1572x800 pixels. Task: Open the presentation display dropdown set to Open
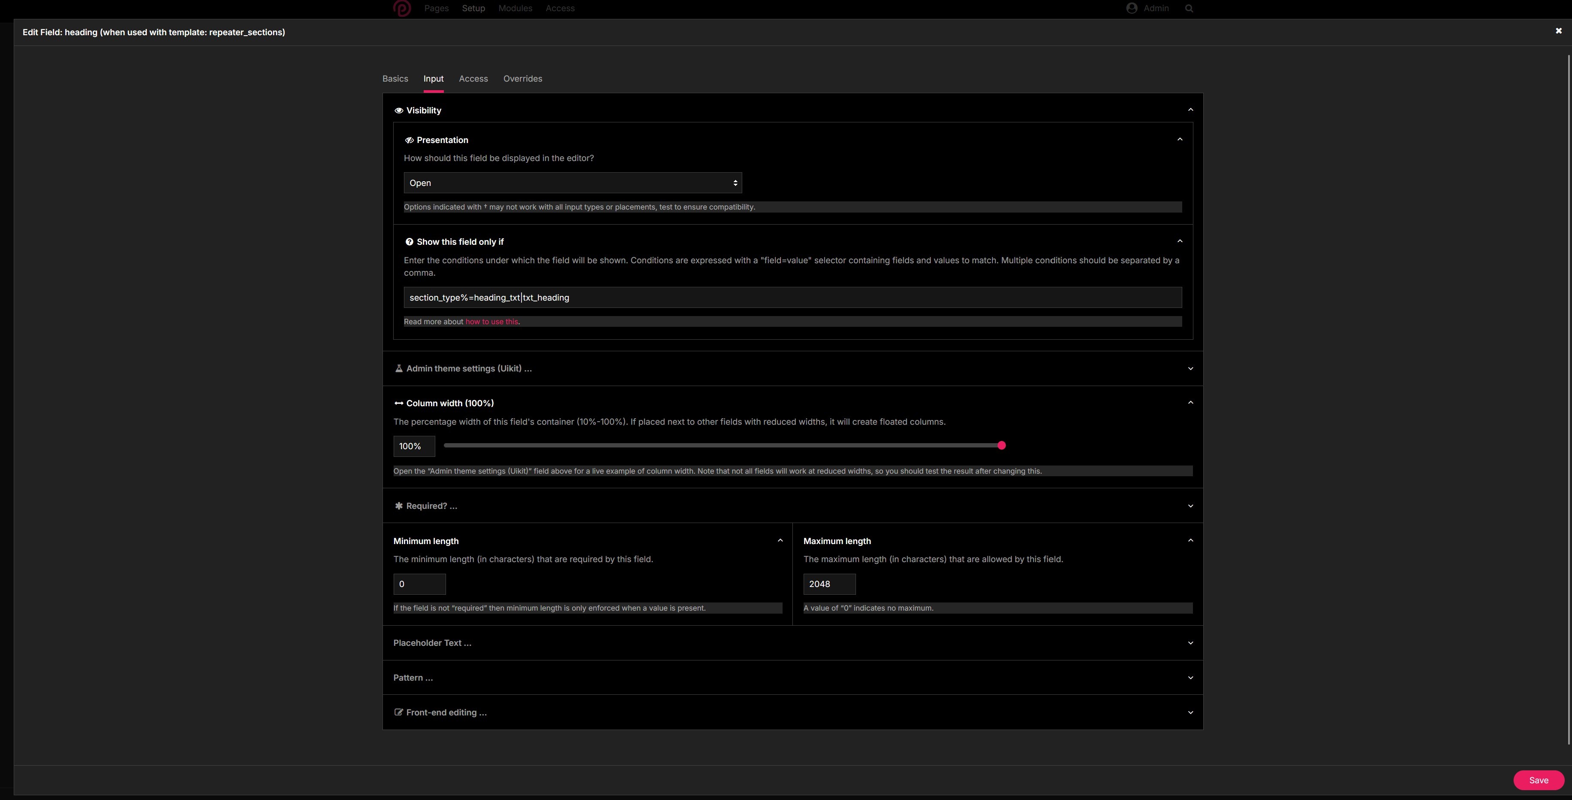[x=572, y=183]
